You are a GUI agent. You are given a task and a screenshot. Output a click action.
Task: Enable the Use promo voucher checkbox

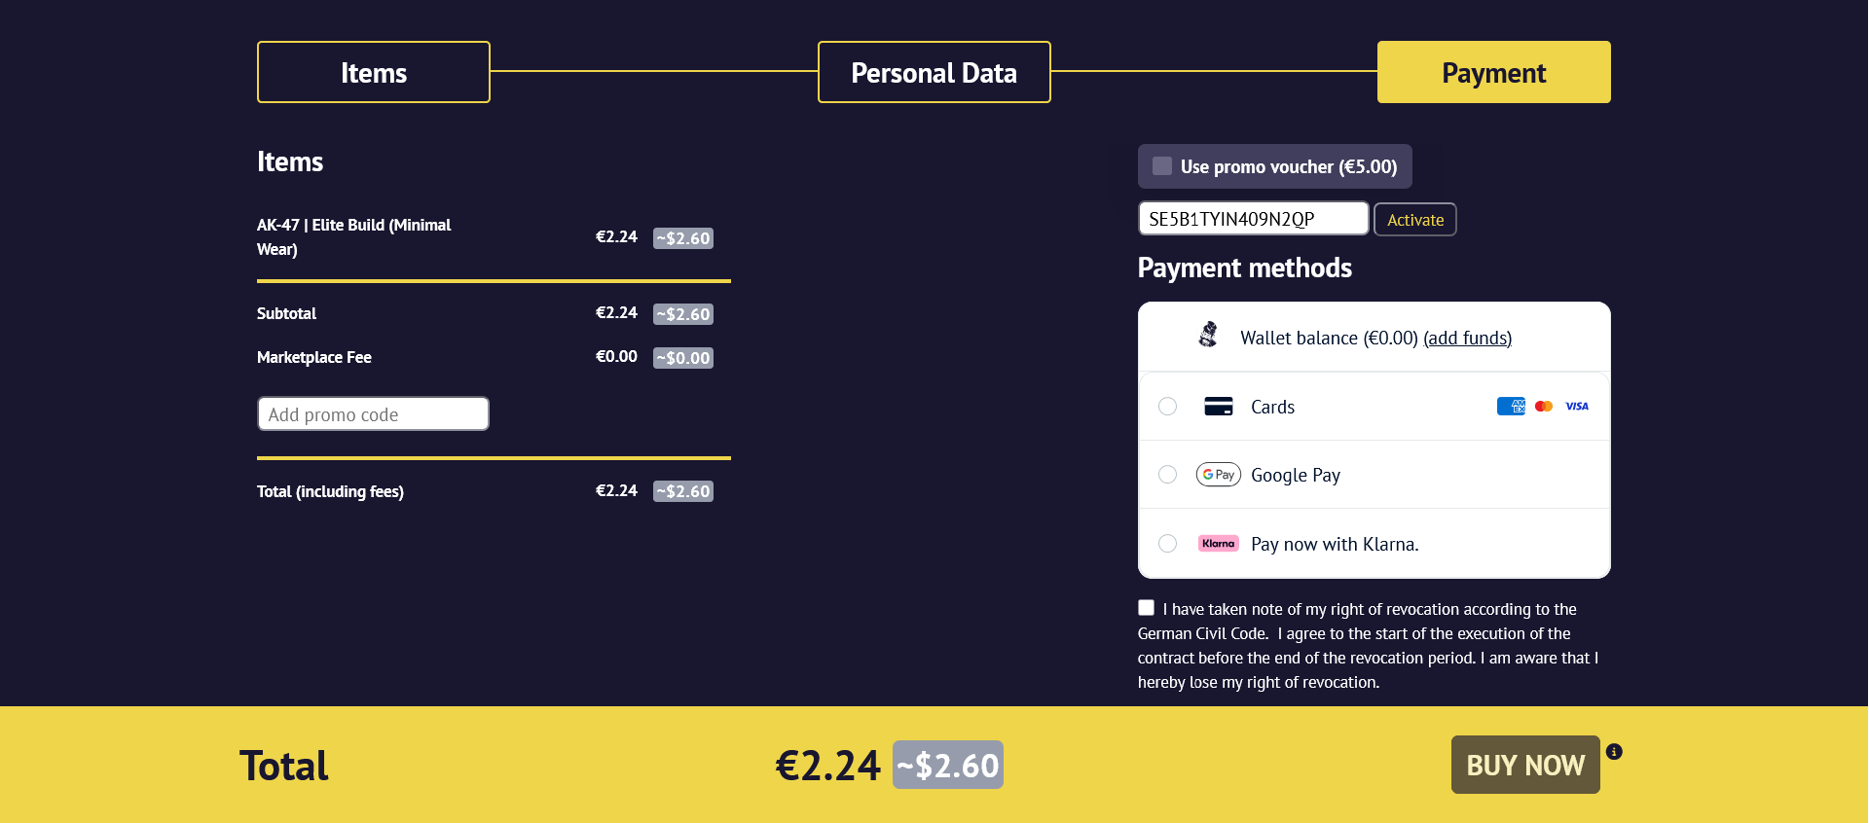[x=1162, y=166]
